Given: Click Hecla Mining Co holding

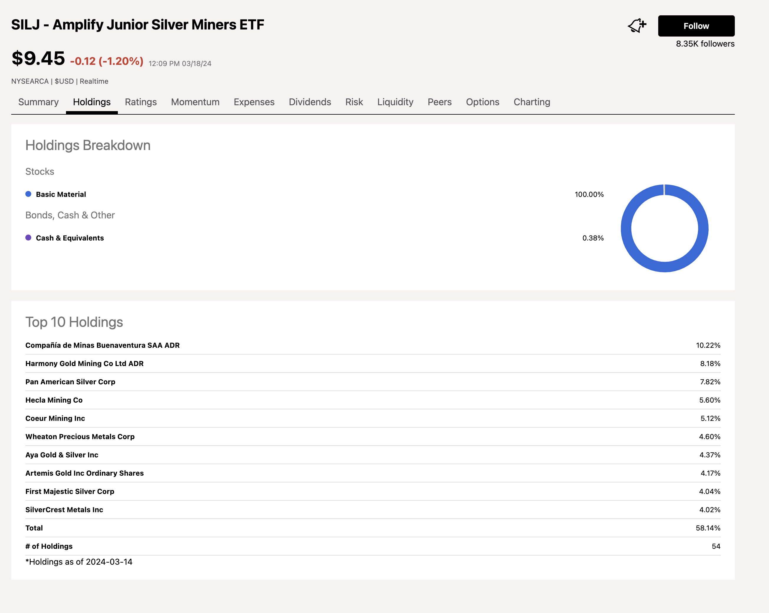Looking at the screenshot, I should [x=54, y=400].
